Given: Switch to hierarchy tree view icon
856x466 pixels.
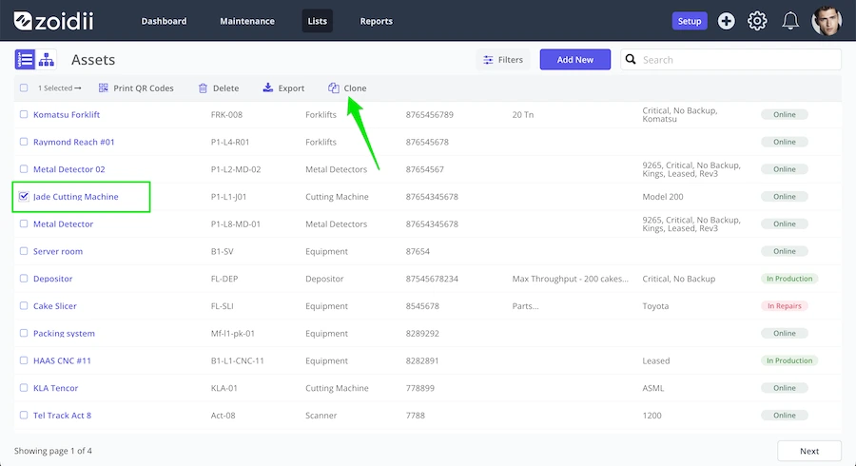Looking at the screenshot, I should (47, 60).
